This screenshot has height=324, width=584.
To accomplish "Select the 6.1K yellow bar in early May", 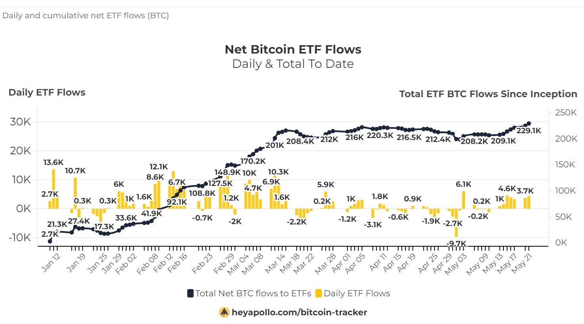I will (x=463, y=199).
